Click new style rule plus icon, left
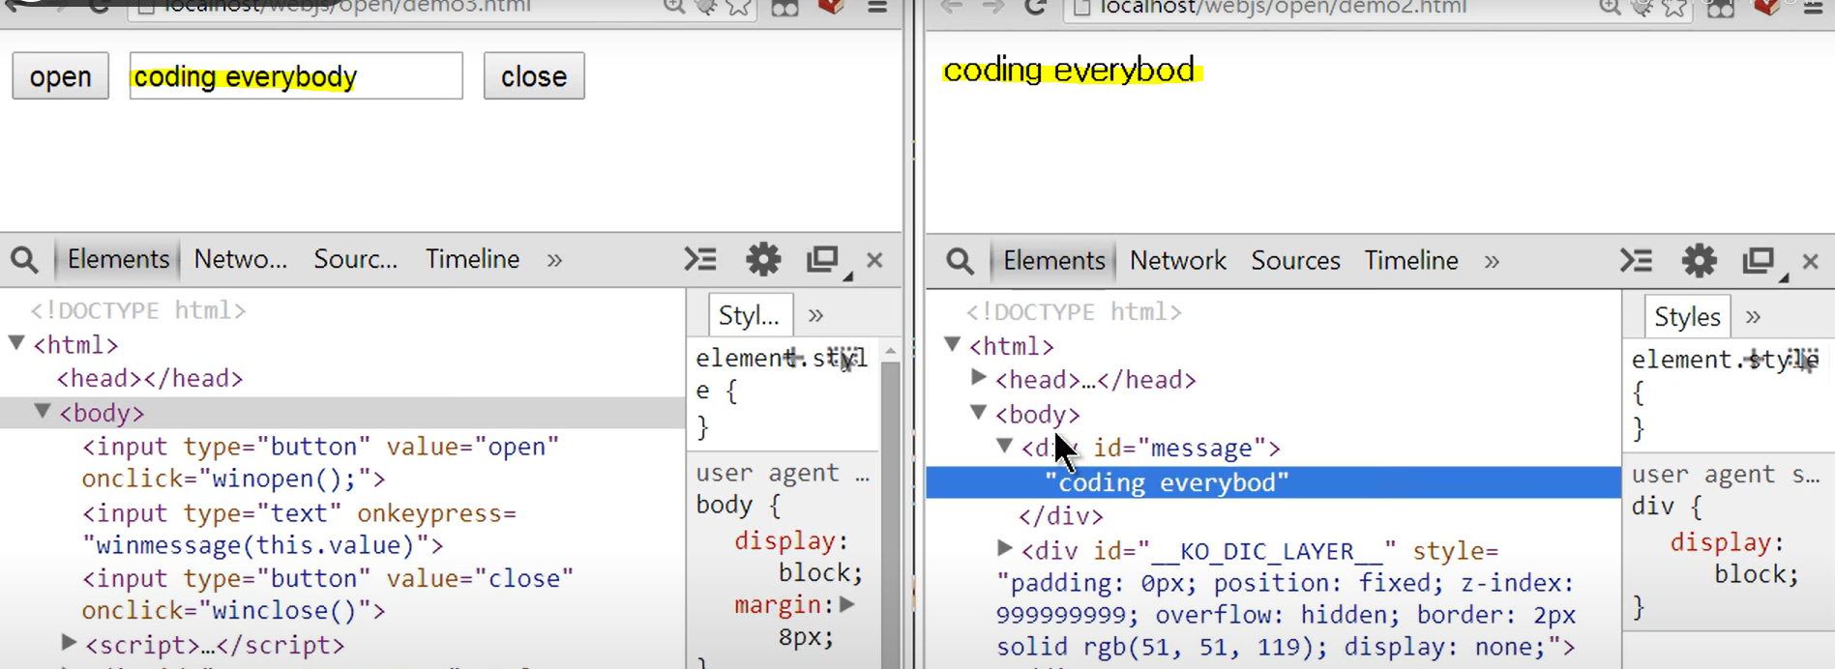The image size is (1835, 669). (x=793, y=358)
